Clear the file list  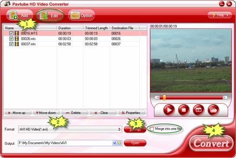[x=103, y=113]
